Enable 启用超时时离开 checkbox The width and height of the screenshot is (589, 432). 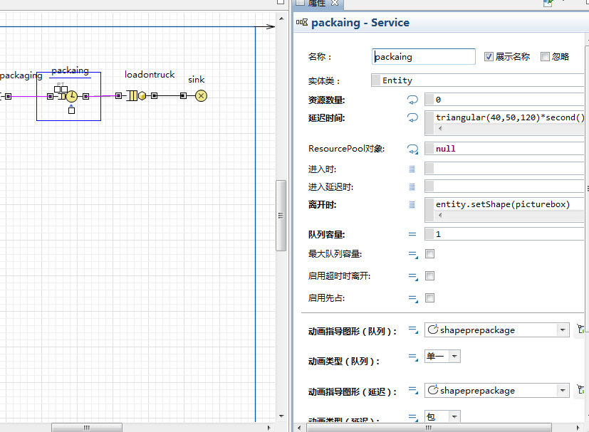tap(429, 276)
